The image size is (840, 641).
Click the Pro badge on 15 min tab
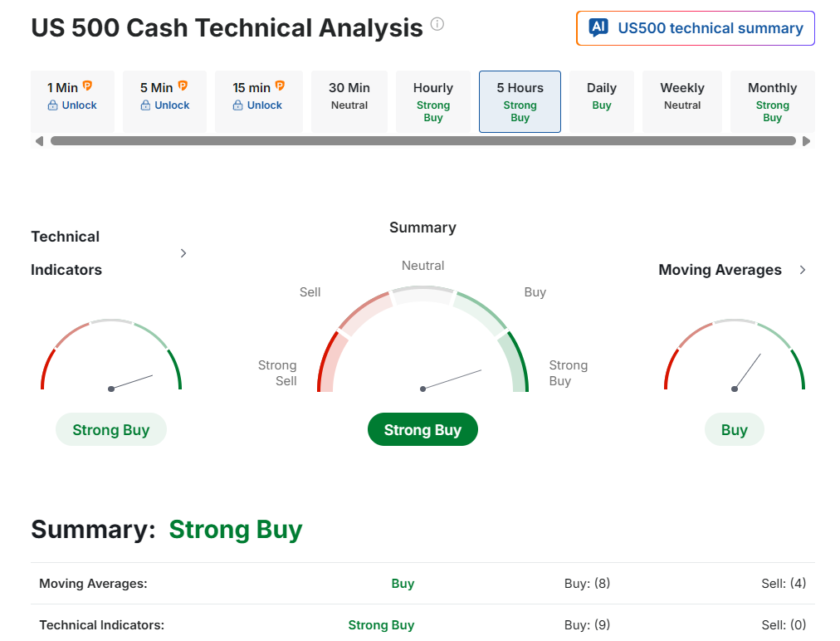coord(280,86)
